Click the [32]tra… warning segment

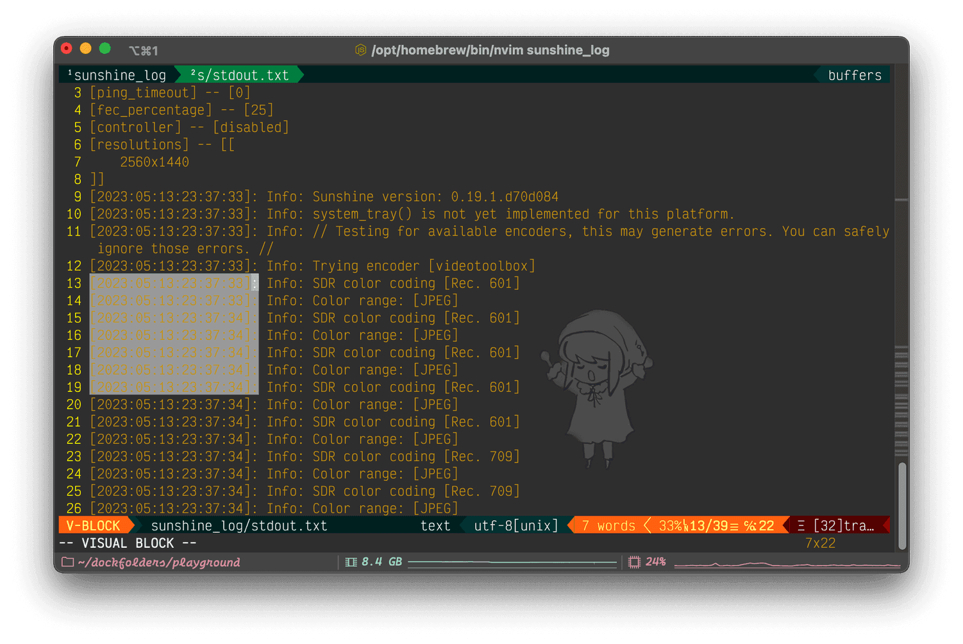tap(843, 526)
